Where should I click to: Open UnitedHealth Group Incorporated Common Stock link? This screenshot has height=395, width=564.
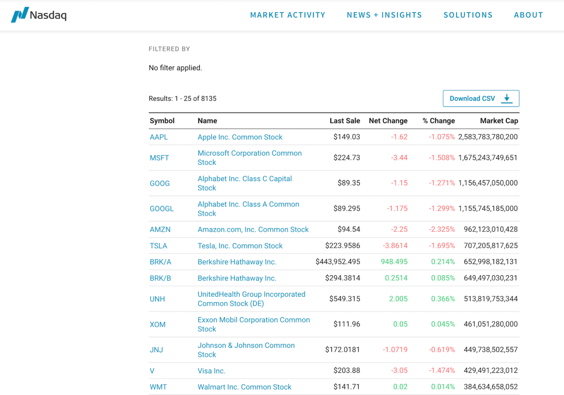[251, 299]
